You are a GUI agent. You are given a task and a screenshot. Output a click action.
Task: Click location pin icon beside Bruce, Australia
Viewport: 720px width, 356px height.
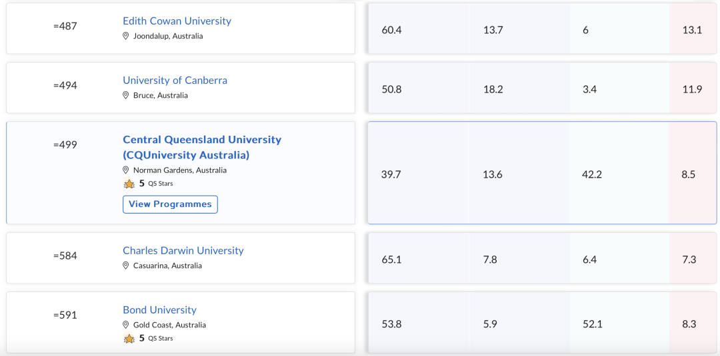[125, 95]
